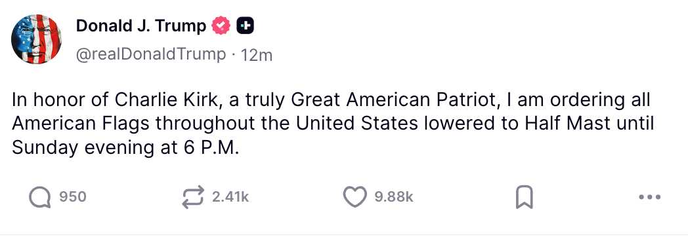Open the Donald J. Trump display name
The height and width of the screenshot is (237, 688).
click(141, 27)
